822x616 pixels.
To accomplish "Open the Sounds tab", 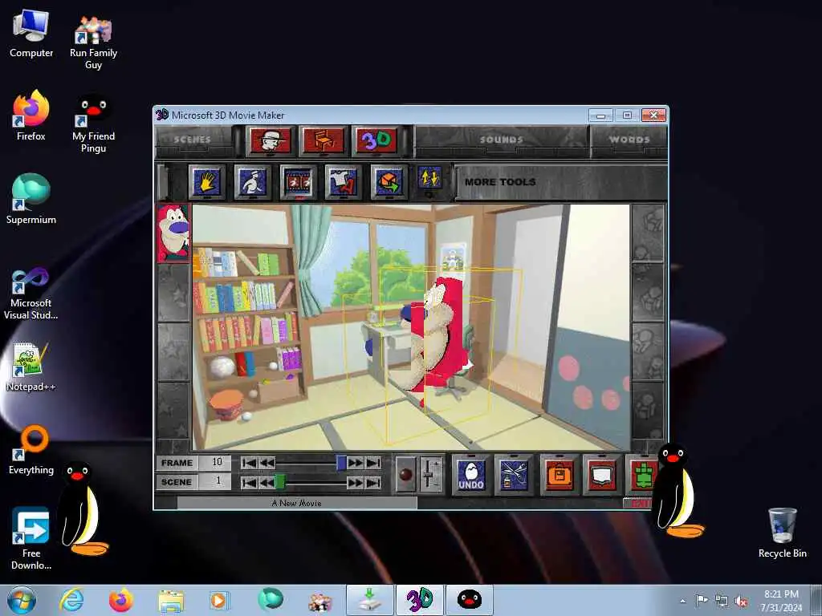I will [x=501, y=140].
